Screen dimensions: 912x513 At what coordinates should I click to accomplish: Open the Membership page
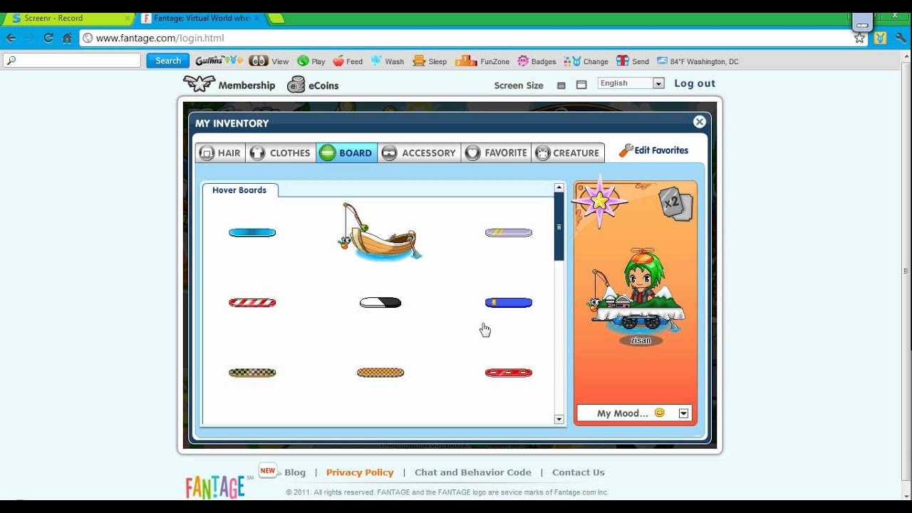[x=229, y=85]
